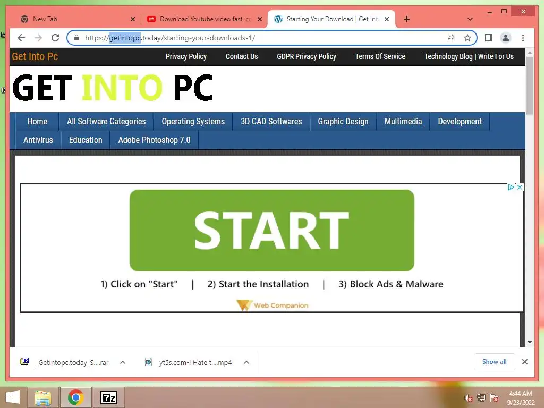Open downloaded yt5s.com mp4 file
Screen dimensions: 544x408
click(x=189, y=362)
